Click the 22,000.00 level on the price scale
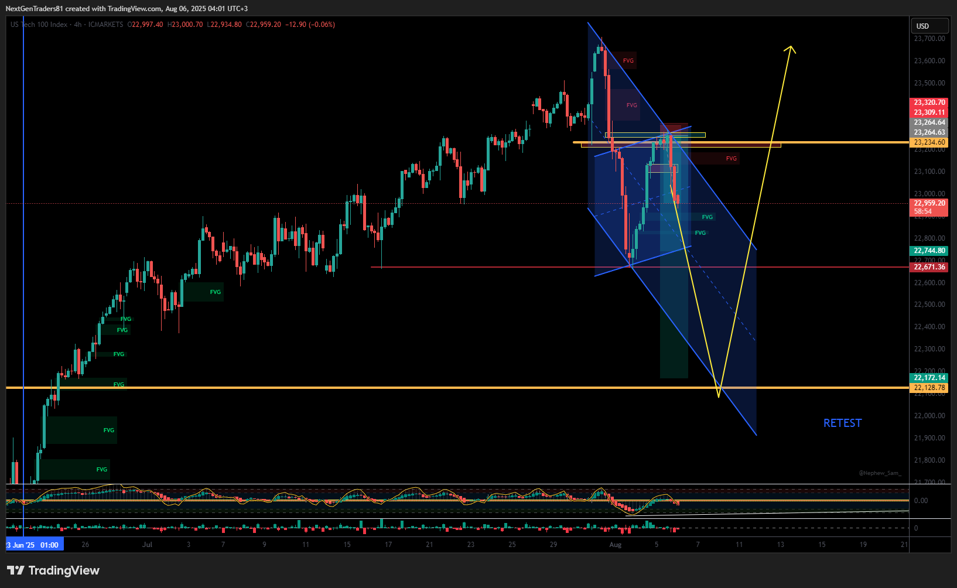This screenshot has width=957, height=588. (x=929, y=416)
